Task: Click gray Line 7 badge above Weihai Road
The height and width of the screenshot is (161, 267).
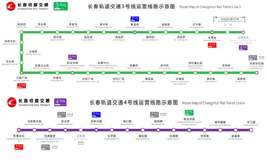Action: point(154,114)
